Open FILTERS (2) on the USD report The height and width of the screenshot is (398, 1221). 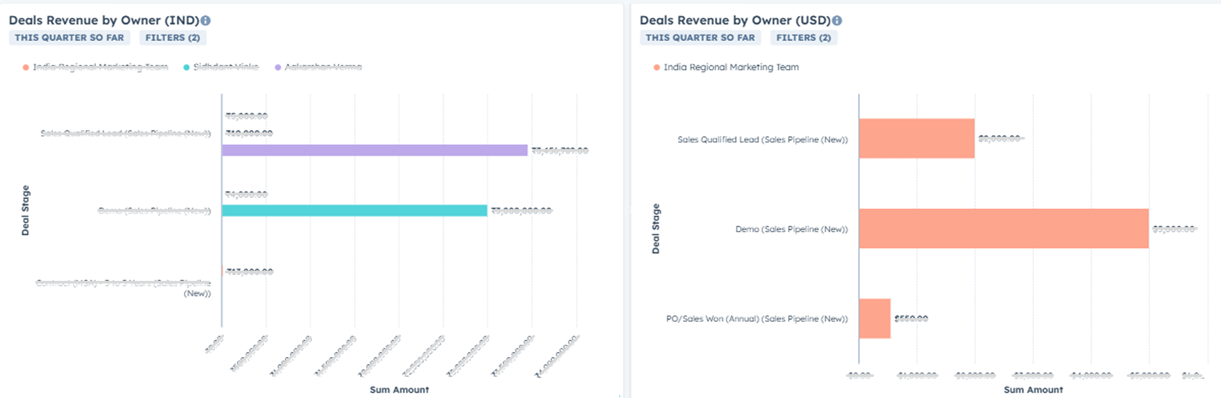[x=803, y=38]
